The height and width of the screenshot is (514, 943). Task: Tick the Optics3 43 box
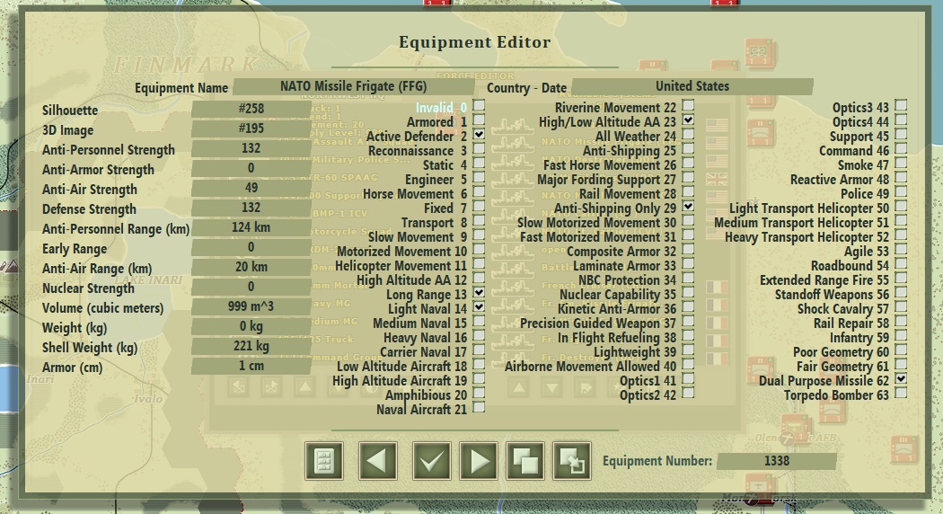901,105
